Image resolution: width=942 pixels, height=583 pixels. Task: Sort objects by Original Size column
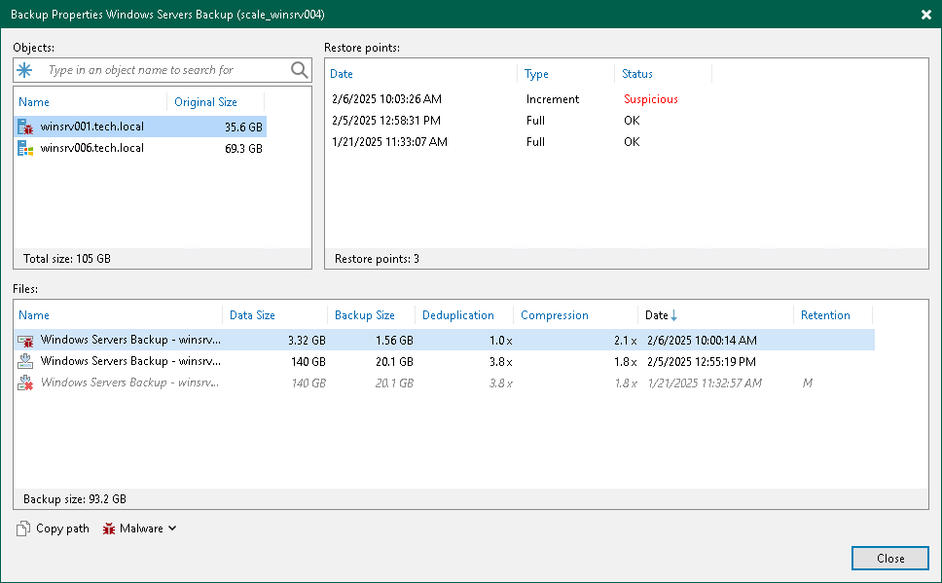(205, 101)
